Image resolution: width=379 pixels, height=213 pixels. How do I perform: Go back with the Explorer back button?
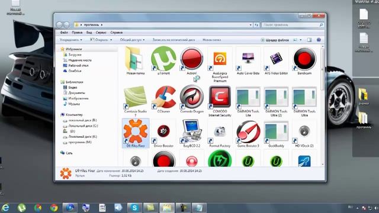[59, 25]
